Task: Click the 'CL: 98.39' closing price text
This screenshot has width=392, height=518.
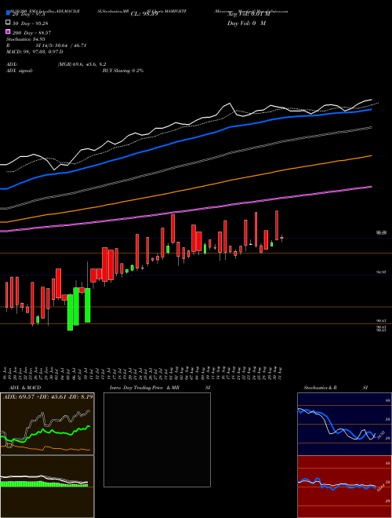Action: click(144, 14)
